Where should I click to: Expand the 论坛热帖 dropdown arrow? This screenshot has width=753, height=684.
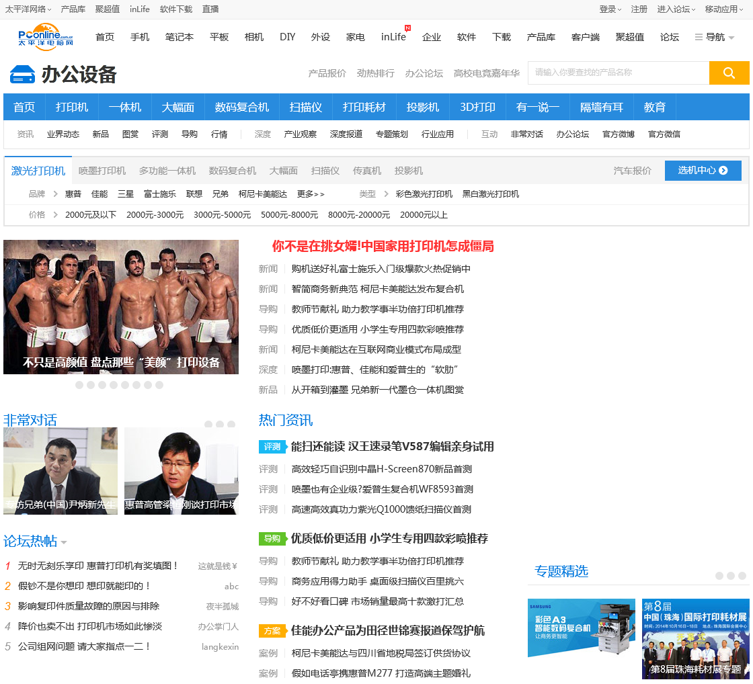tap(64, 542)
